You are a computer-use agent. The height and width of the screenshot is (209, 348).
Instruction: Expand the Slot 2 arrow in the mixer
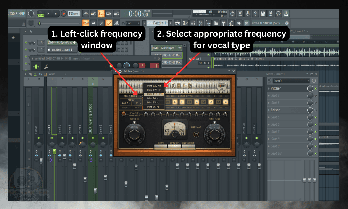click(269, 96)
